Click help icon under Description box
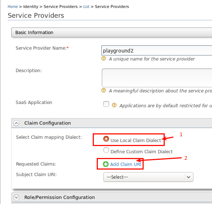 pos(104,90)
